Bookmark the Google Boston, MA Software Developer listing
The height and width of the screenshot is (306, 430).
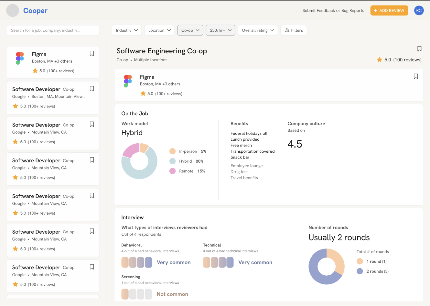click(92, 89)
